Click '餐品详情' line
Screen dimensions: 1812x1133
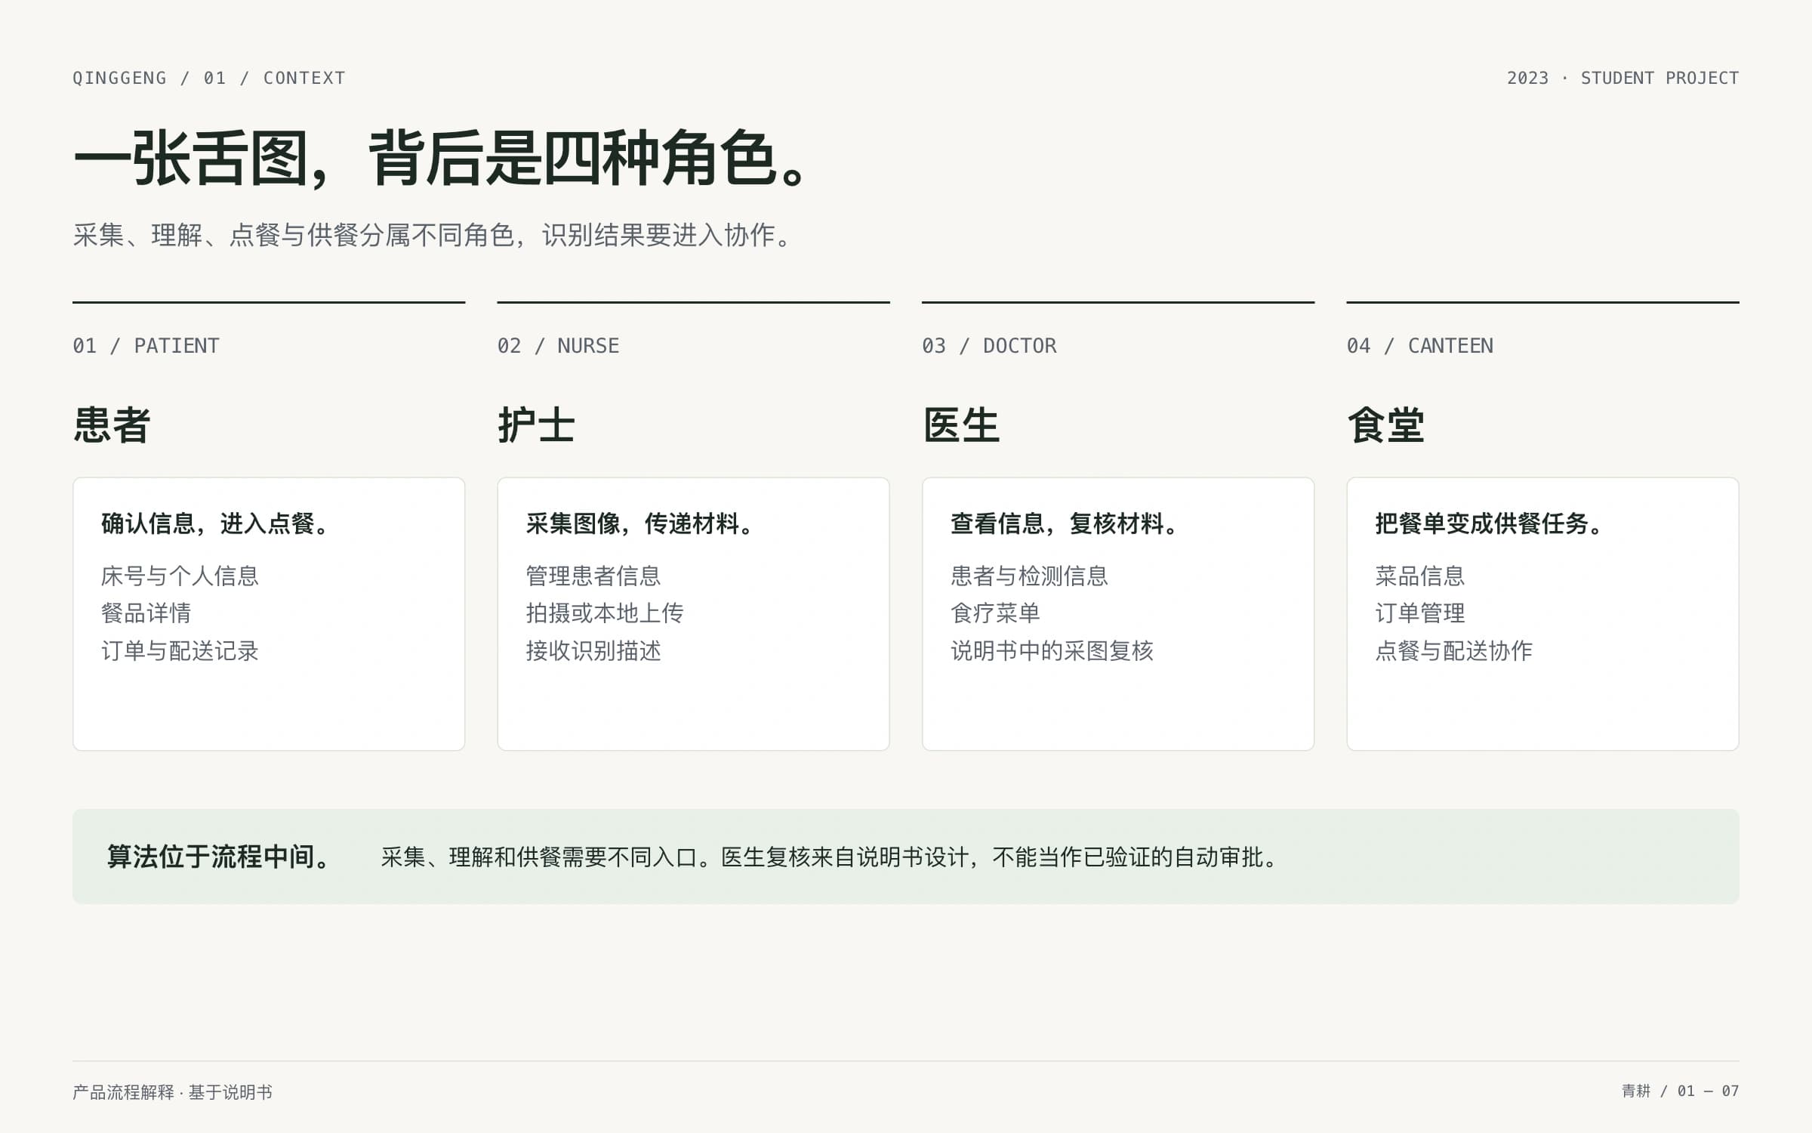coord(146,613)
